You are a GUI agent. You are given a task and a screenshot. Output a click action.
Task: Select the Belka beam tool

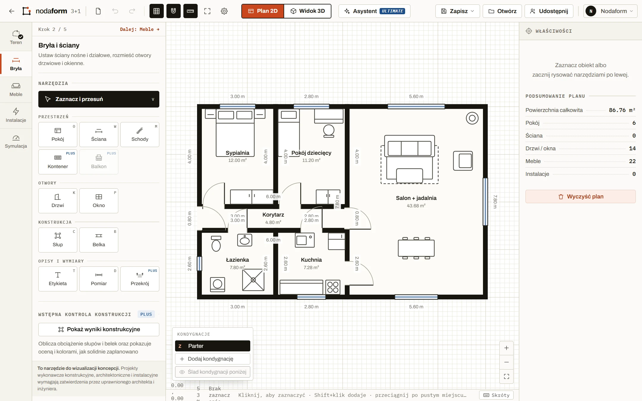click(x=99, y=240)
